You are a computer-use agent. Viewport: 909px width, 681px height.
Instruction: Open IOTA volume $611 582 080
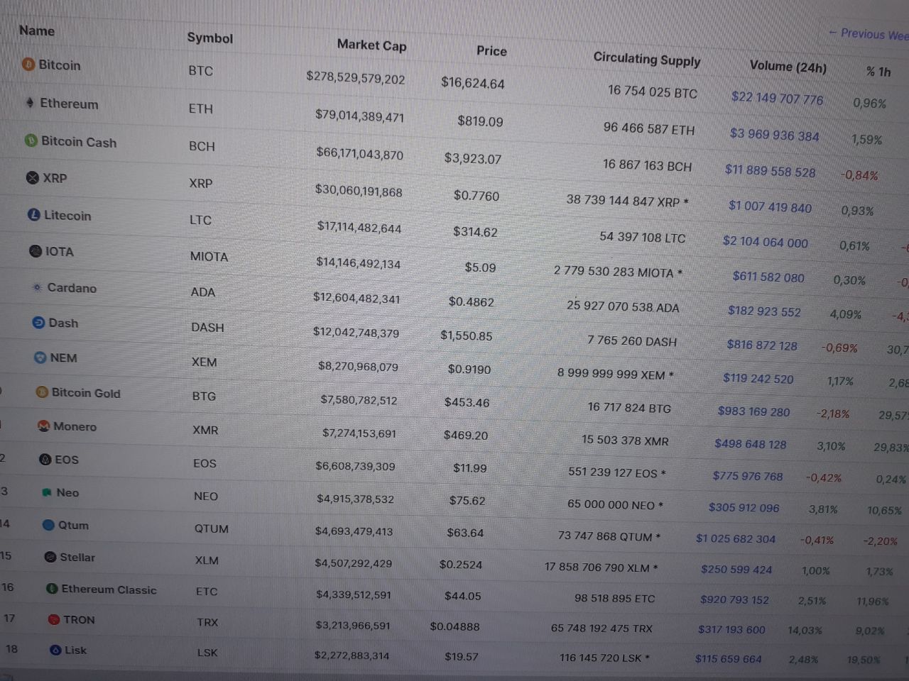(x=768, y=277)
